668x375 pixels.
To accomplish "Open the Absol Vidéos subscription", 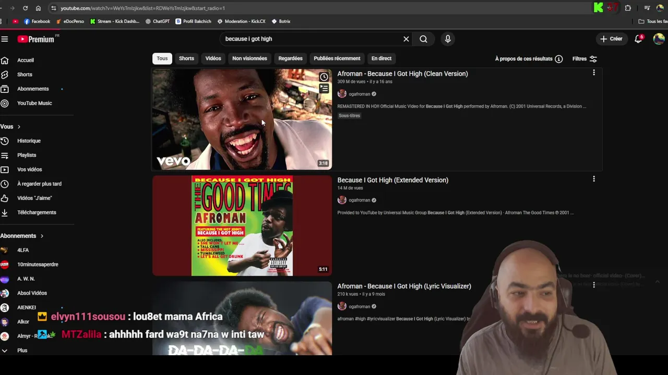I will tap(32, 293).
